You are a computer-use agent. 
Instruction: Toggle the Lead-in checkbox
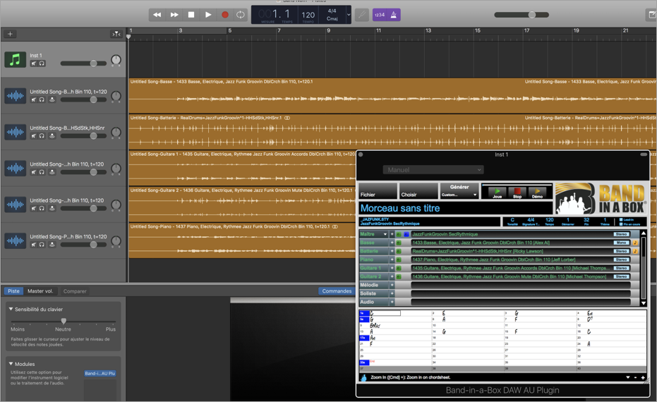click(x=621, y=220)
